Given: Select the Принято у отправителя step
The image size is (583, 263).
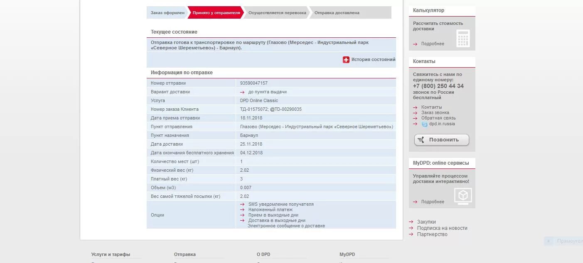Looking at the screenshot, I should (216, 13).
